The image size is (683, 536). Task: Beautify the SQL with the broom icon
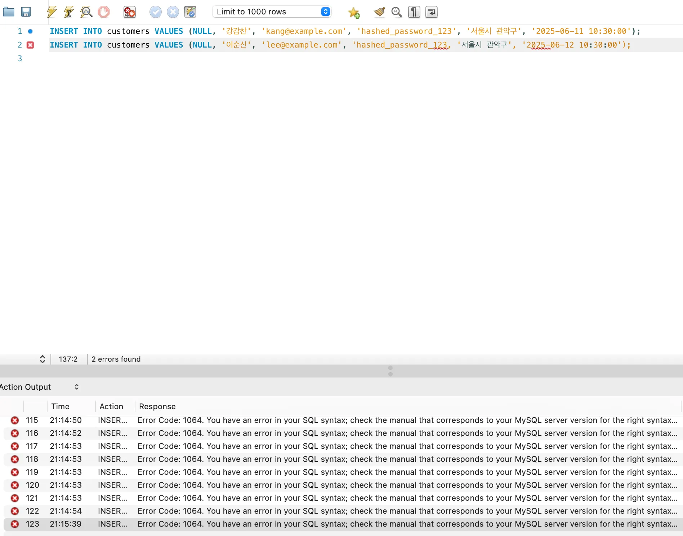(x=379, y=12)
